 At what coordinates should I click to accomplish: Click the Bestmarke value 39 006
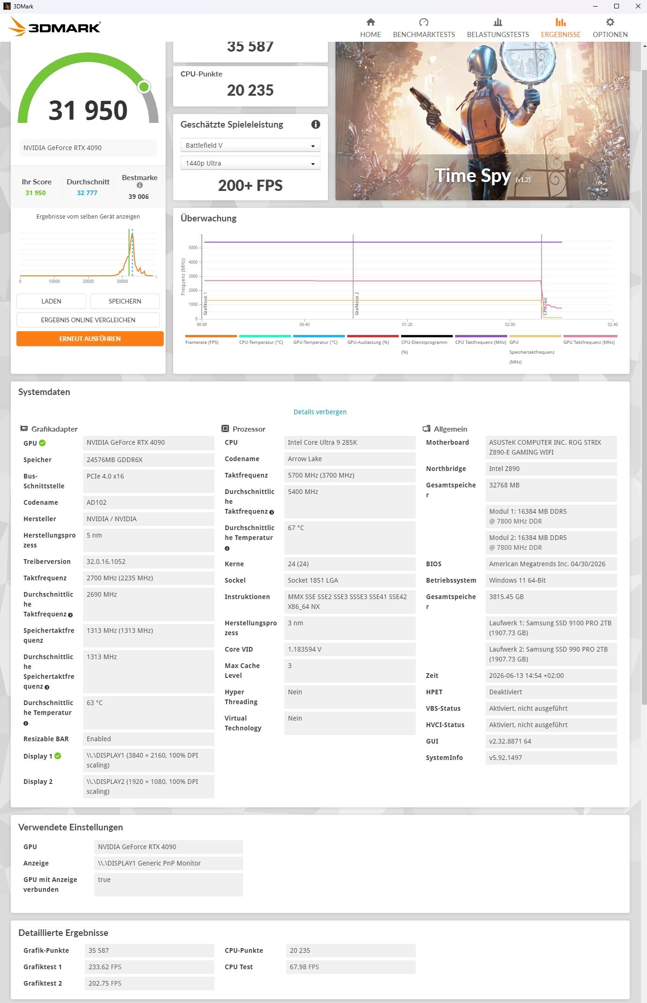(138, 197)
